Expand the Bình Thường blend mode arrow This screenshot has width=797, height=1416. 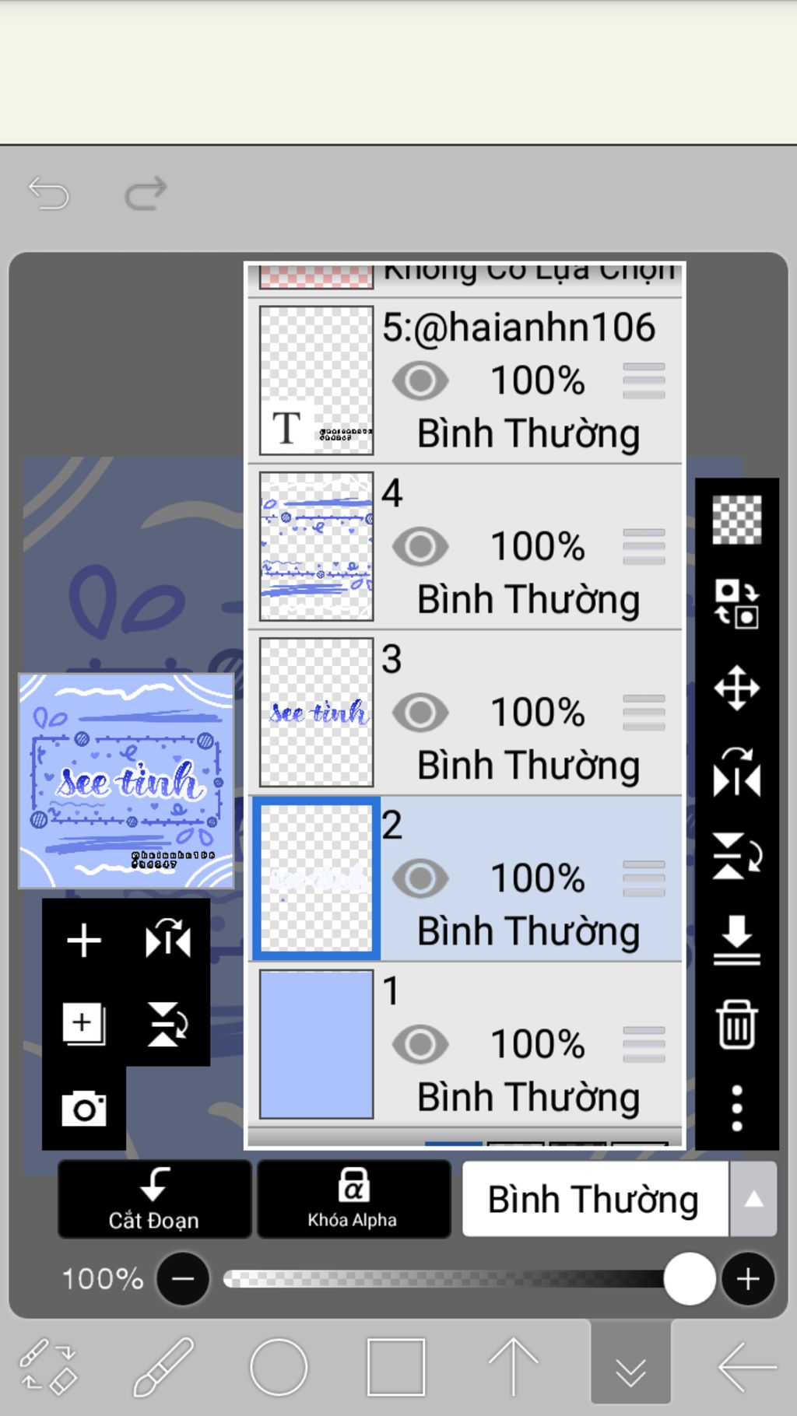pyautogui.click(x=753, y=1199)
